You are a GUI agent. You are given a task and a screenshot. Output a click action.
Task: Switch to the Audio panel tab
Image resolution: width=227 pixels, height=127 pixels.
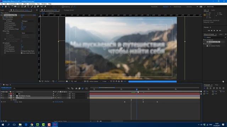(213, 10)
